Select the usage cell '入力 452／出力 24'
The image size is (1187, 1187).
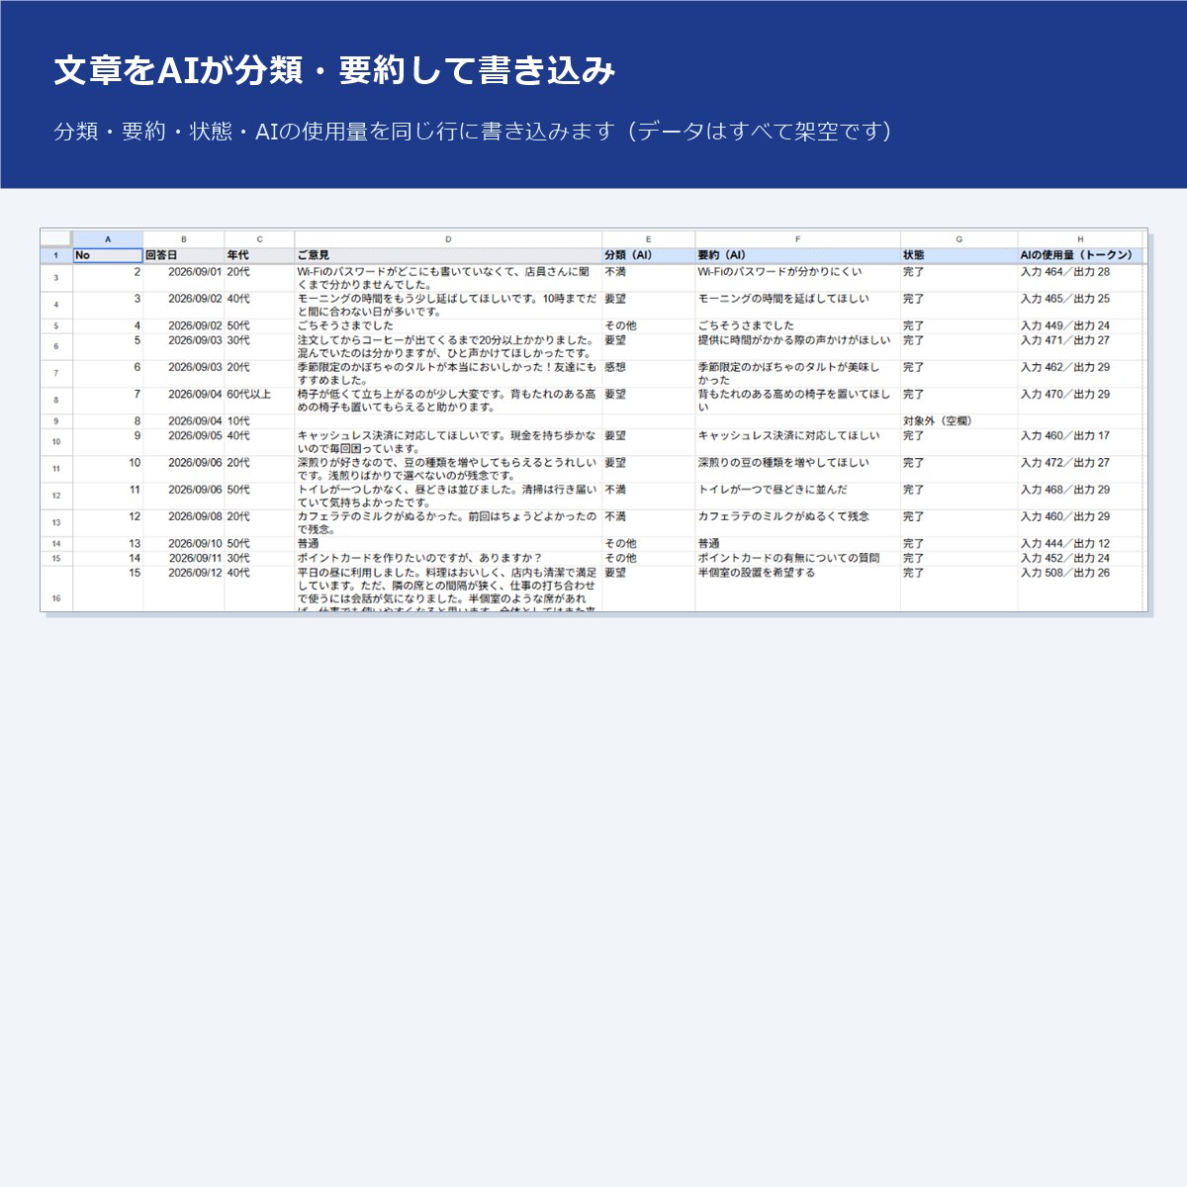click(x=1080, y=559)
